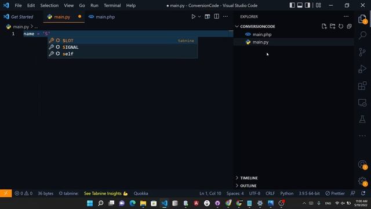Open the Source Control view
Viewport: 371px width, 209px height.
pos(362,52)
